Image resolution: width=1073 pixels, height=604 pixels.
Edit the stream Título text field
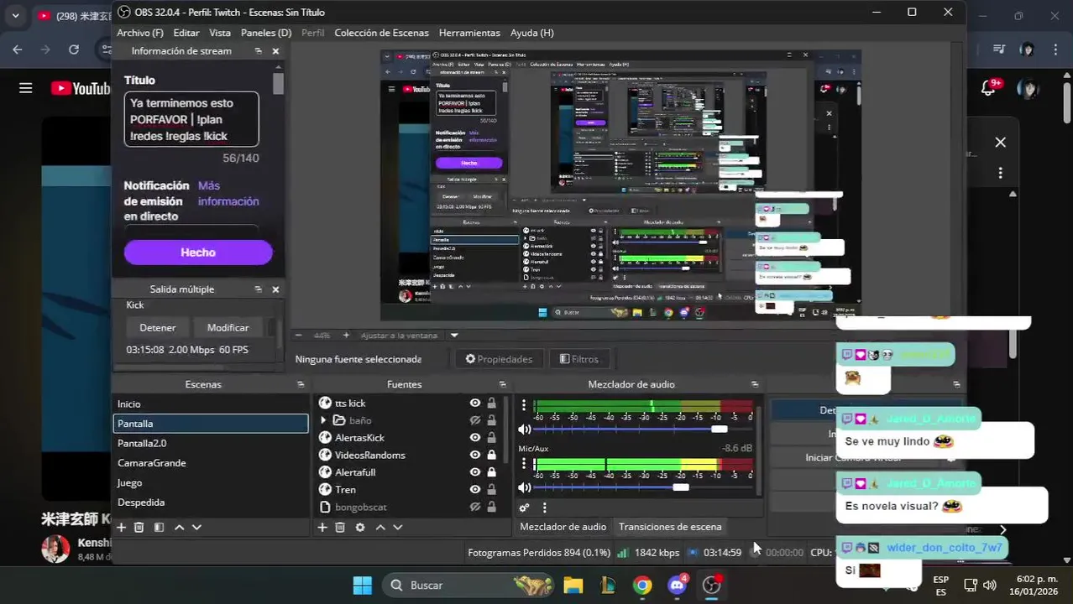coord(191,119)
